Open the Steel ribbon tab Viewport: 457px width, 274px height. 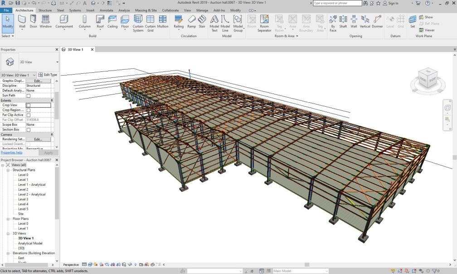(x=60, y=10)
